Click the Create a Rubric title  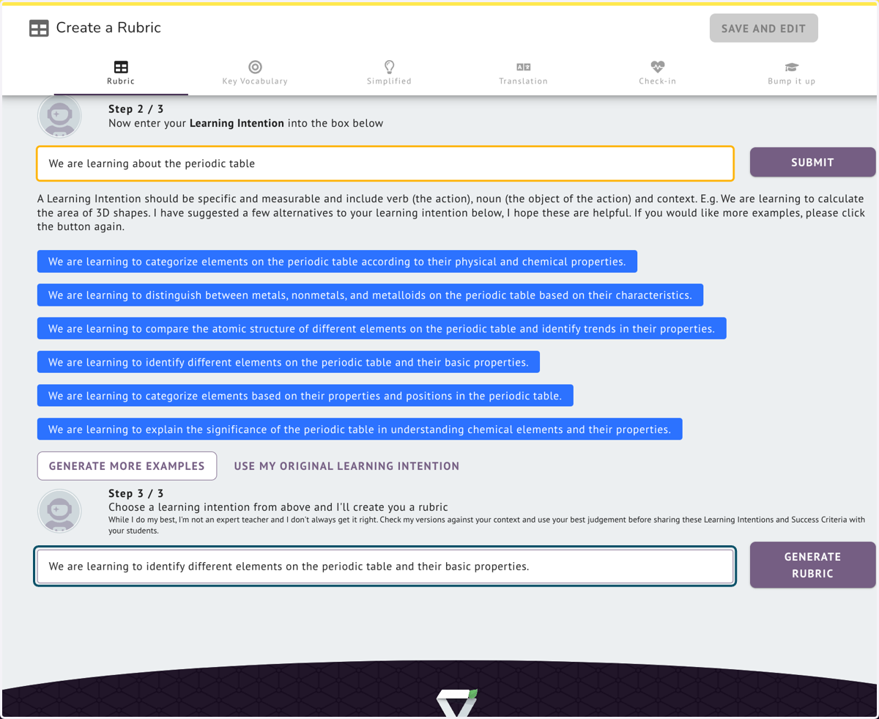[108, 28]
